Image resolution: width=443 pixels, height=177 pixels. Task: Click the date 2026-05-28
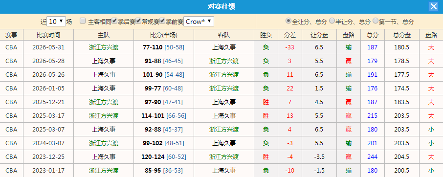[x=48, y=61]
